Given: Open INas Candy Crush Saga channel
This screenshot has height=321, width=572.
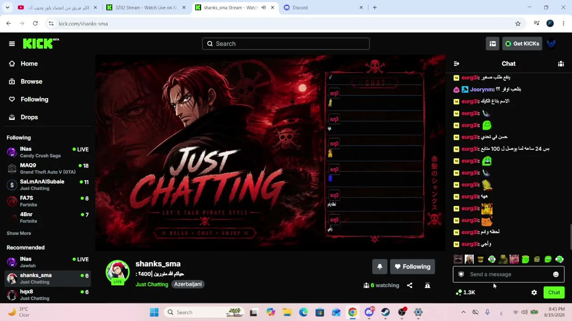Looking at the screenshot, I should pos(48,152).
